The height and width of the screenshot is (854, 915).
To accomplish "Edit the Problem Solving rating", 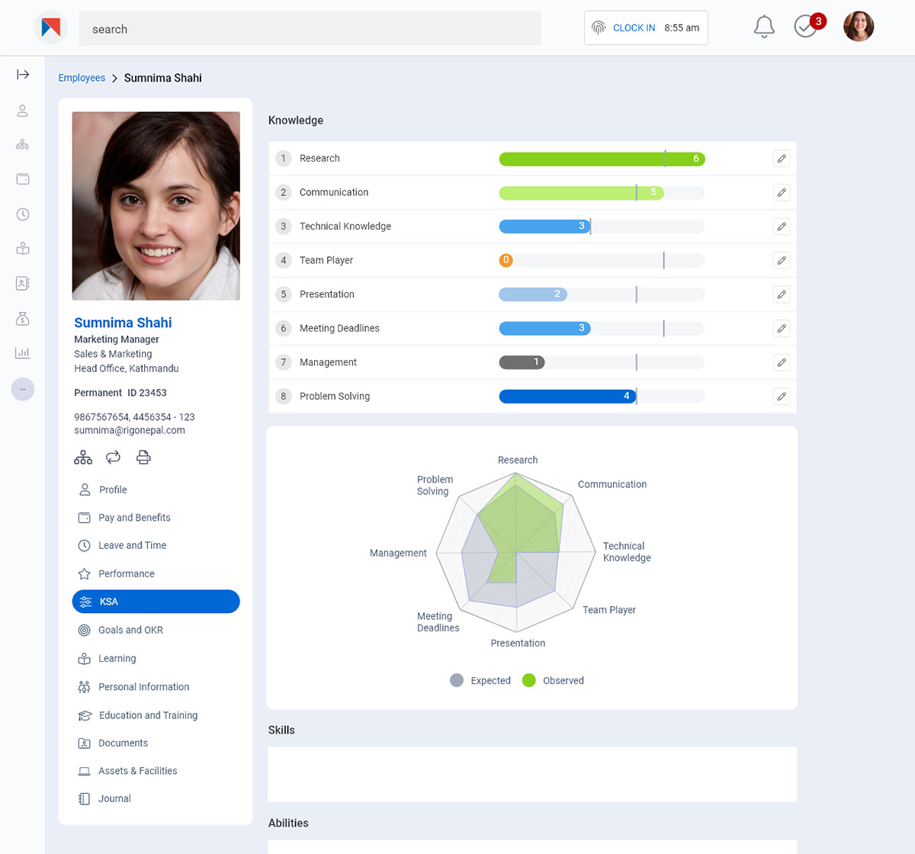I will point(781,396).
